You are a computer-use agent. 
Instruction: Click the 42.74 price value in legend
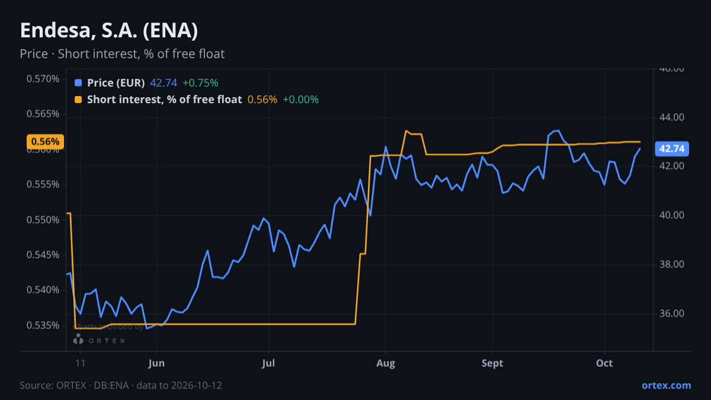164,83
